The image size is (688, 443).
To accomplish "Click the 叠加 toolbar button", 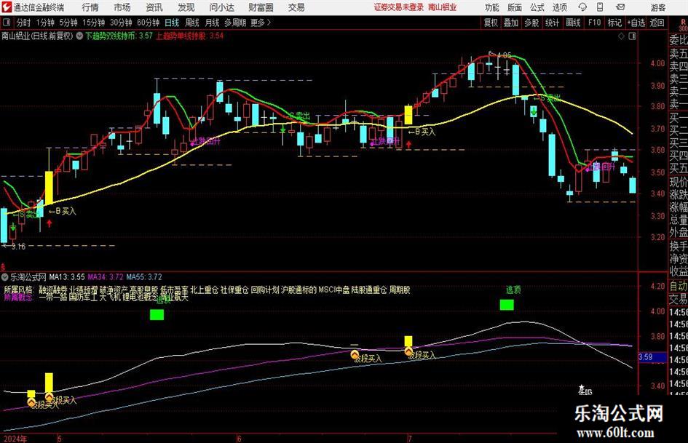I will pos(511,23).
